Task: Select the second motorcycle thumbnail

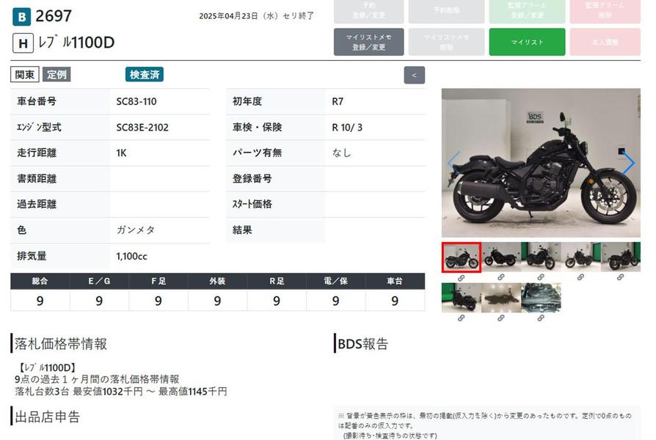Action: (x=501, y=257)
